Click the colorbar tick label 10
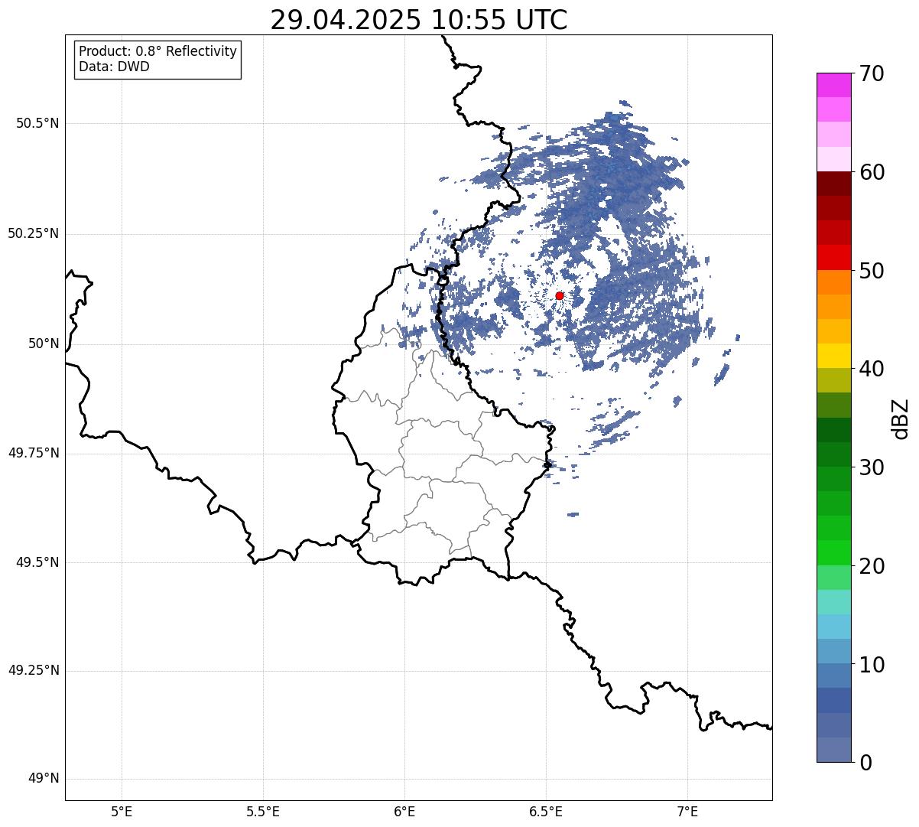 (x=872, y=665)
